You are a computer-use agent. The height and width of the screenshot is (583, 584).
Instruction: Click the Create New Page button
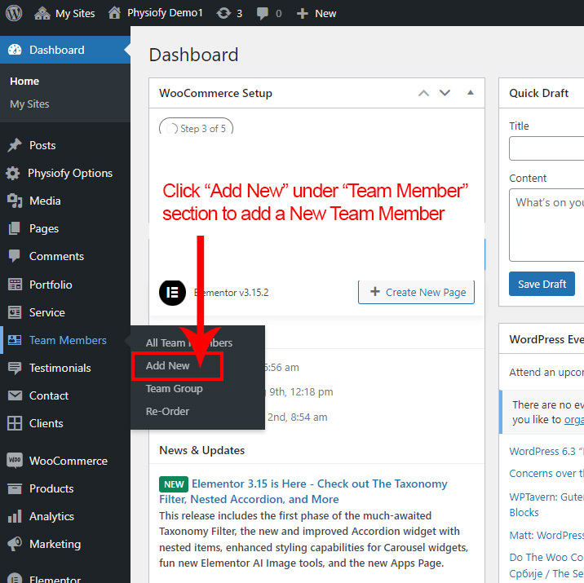[x=416, y=292]
